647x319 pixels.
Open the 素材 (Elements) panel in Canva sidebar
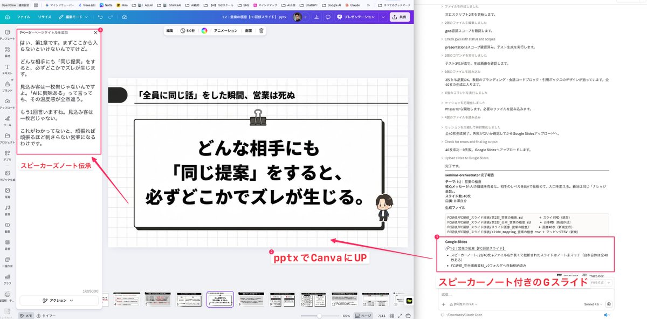tap(7, 49)
